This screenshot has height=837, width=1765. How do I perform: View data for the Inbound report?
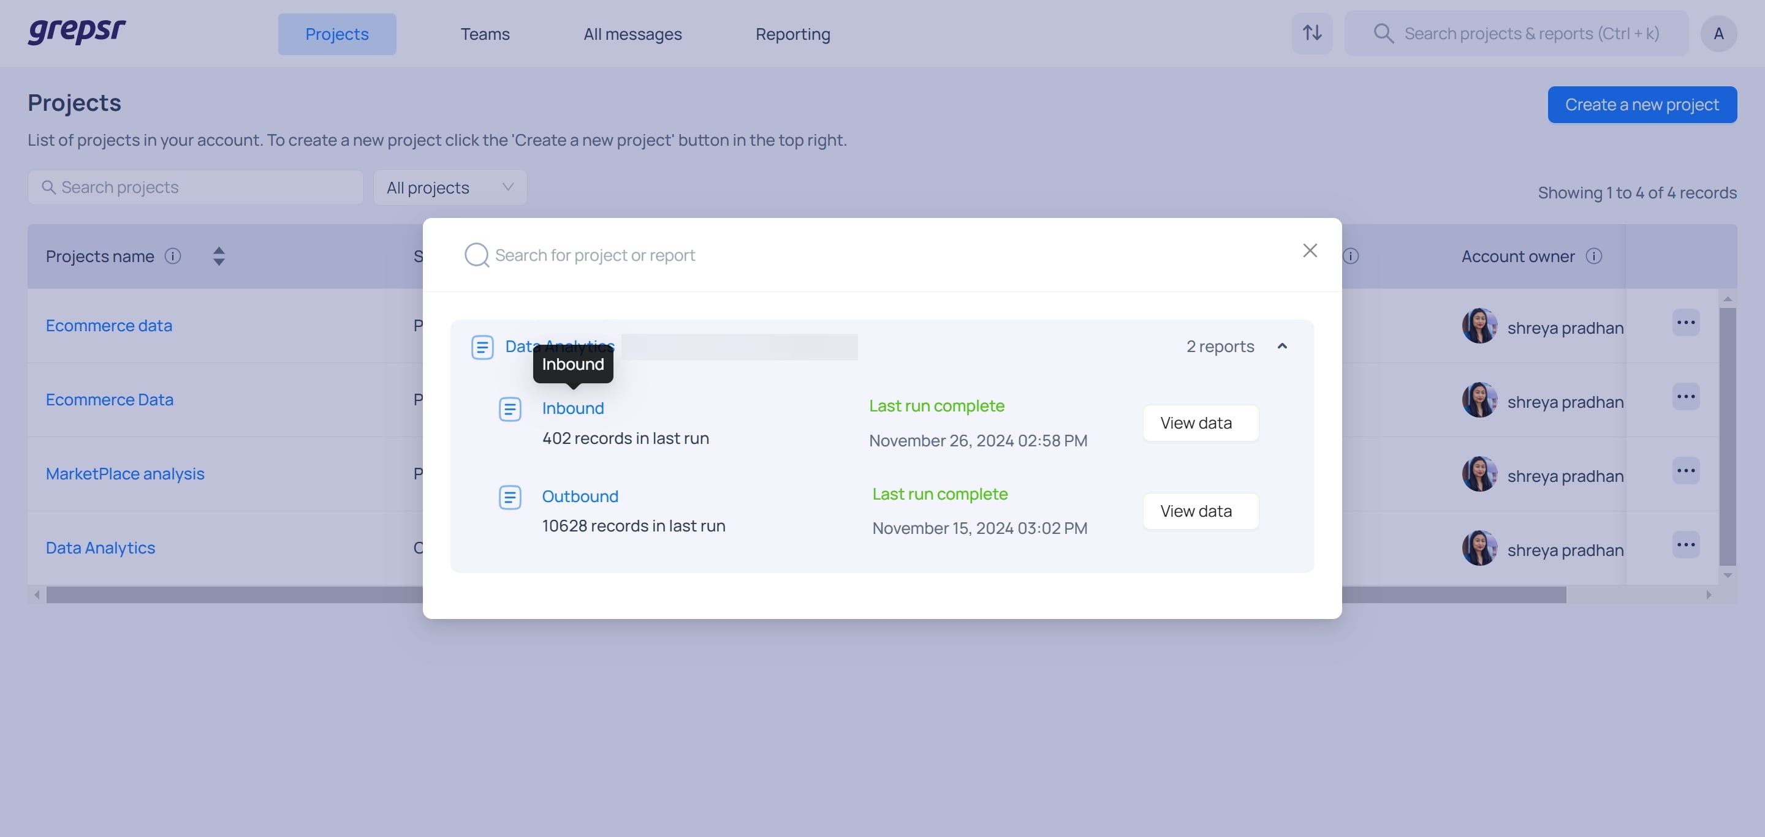coord(1201,423)
